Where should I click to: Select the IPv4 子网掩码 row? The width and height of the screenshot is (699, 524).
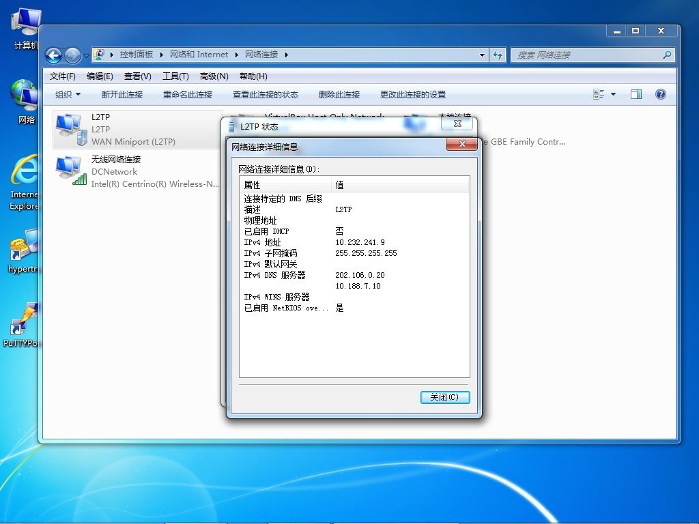[x=354, y=253]
